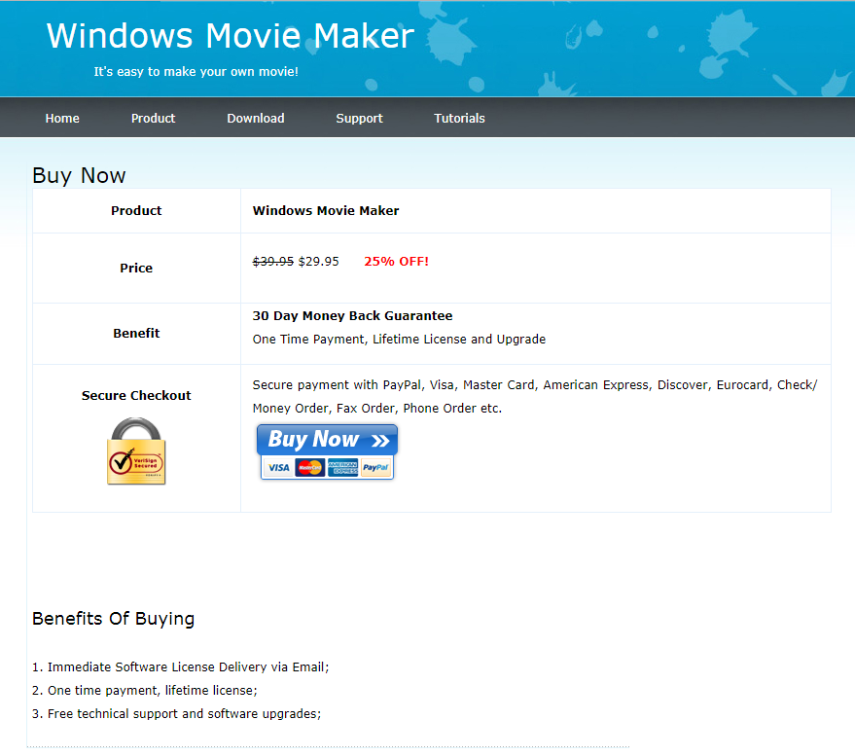Click the red 25% OFF label
Viewport: 855px width, 756px height.
(x=396, y=261)
